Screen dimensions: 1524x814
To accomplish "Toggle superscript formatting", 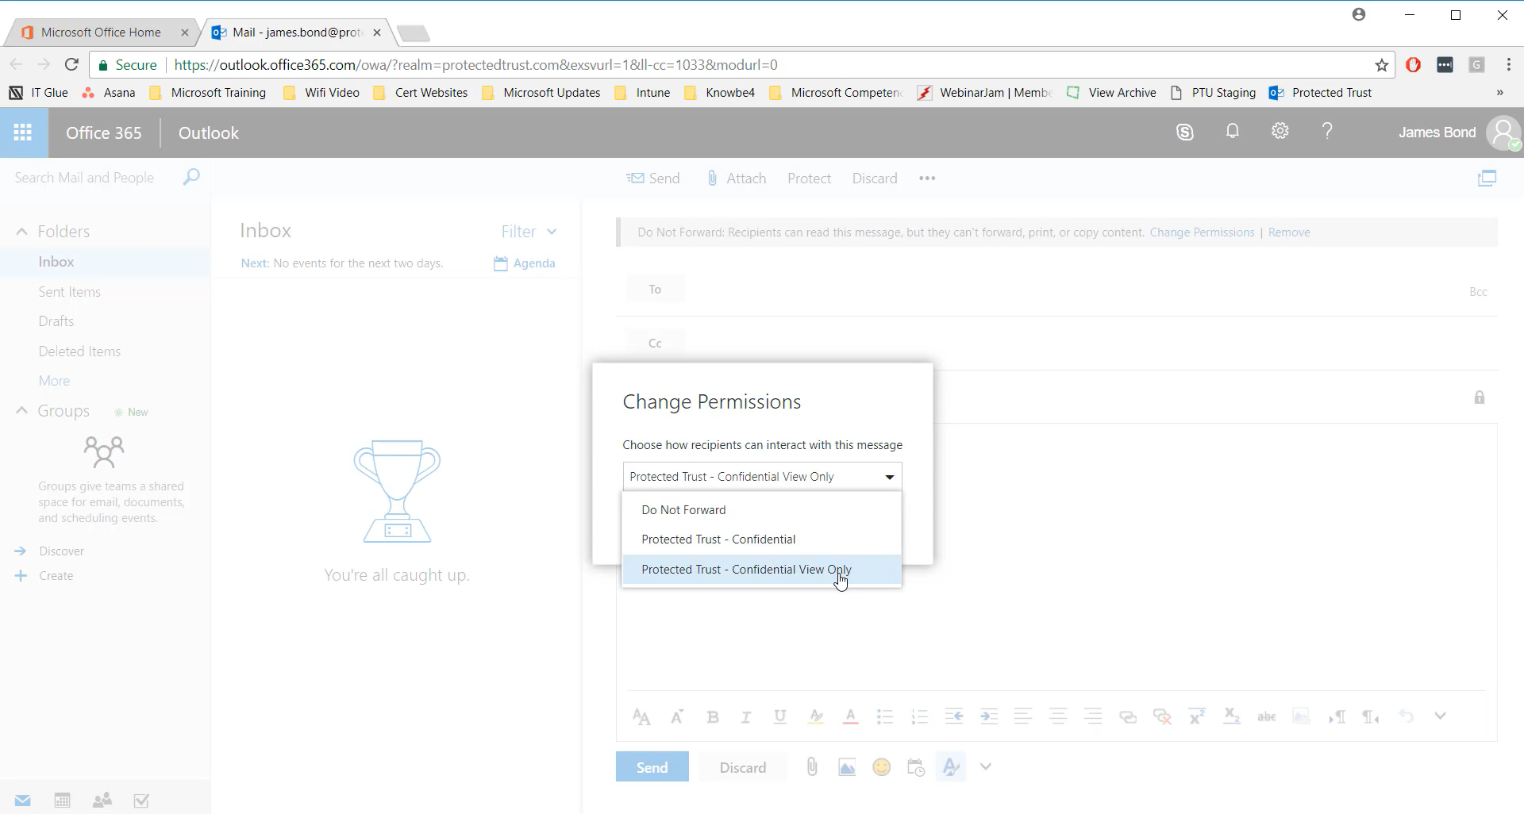I will point(1197,716).
